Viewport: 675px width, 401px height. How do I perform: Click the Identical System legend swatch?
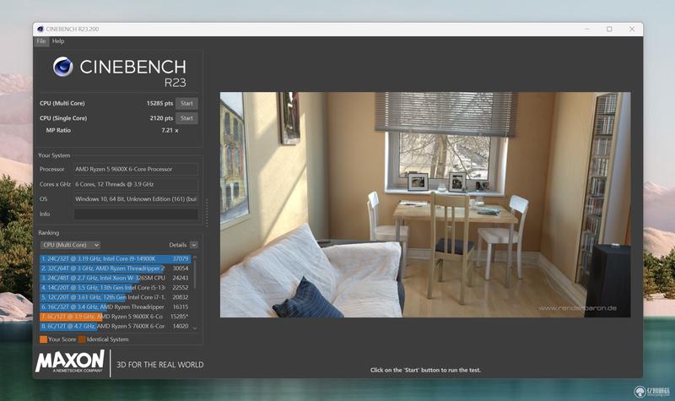(82, 339)
